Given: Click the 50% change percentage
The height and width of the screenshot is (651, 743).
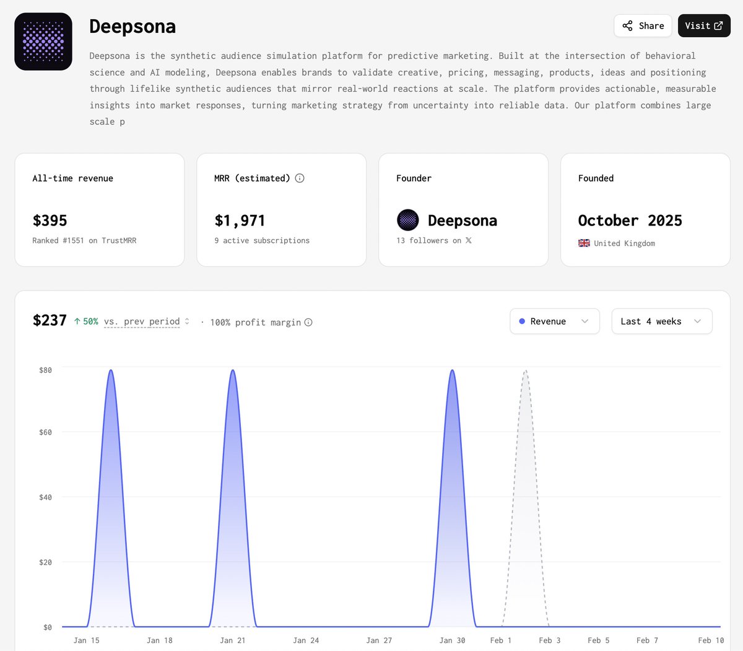Looking at the screenshot, I should 90,321.
